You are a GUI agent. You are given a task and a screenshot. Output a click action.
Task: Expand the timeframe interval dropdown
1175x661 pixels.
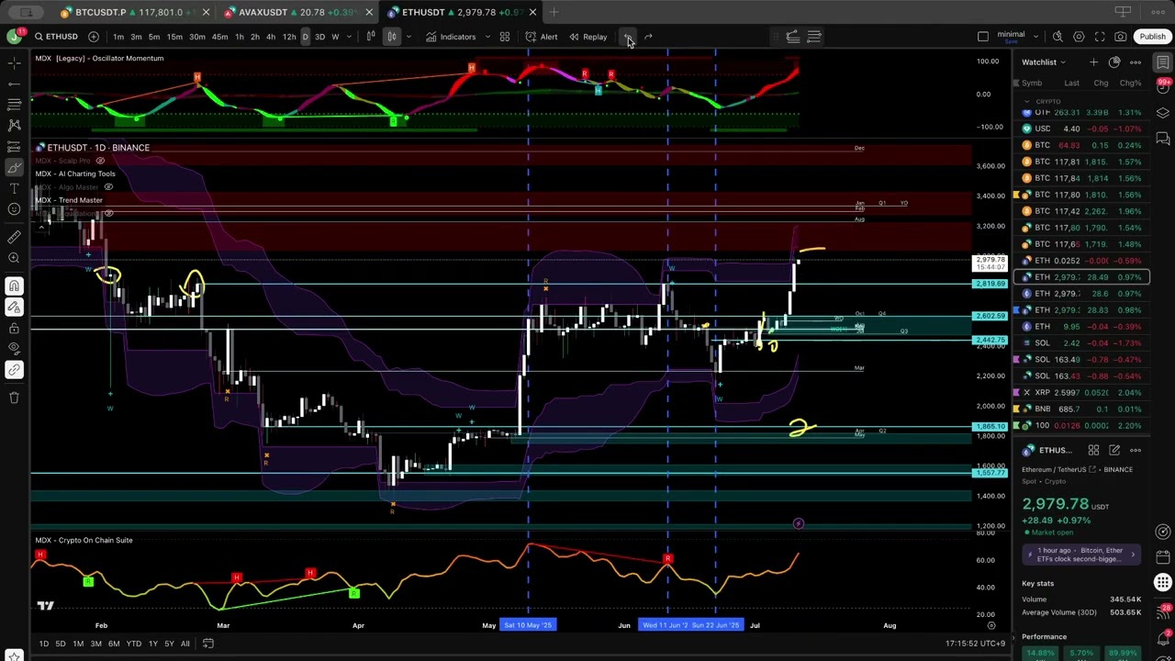coord(349,37)
